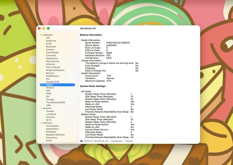Select Memory in the Hardware list
This screenshot has height=165, width=233.
pyautogui.click(x=50, y=73)
